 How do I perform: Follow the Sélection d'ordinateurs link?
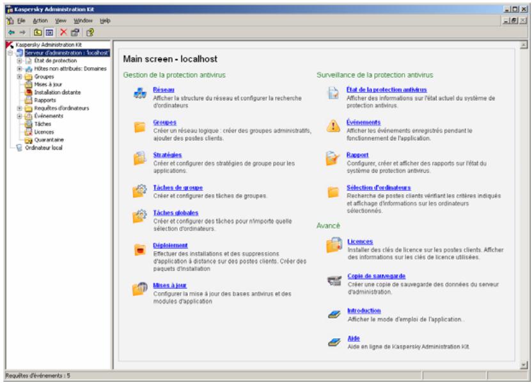click(379, 188)
